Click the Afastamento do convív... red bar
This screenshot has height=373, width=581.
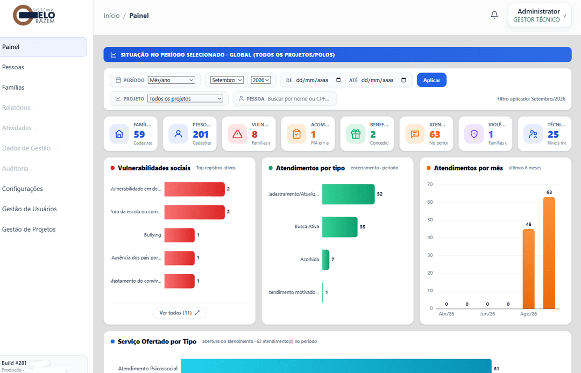point(180,281)
